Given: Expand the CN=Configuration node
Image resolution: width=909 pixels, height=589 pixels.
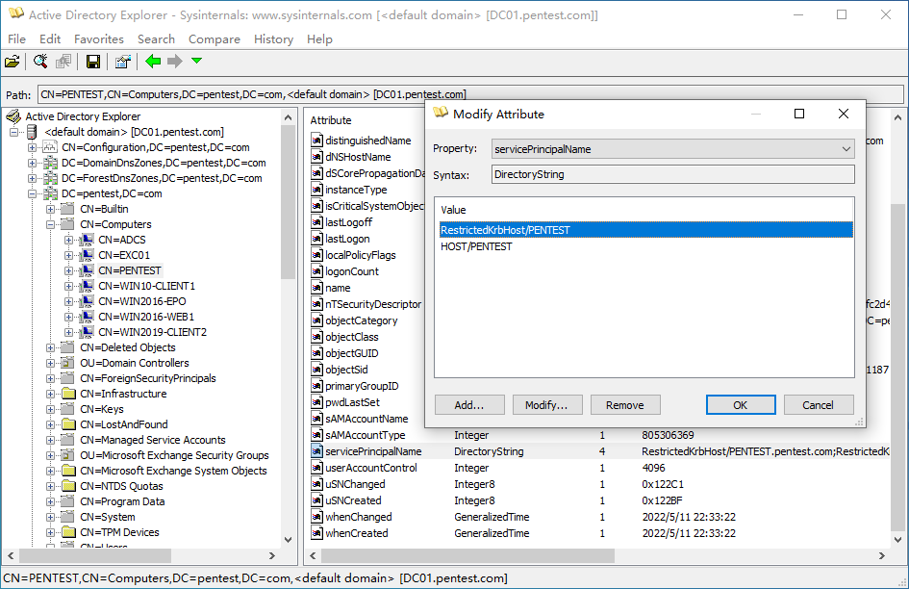Looking at the screenshot, I should [32, 147].
